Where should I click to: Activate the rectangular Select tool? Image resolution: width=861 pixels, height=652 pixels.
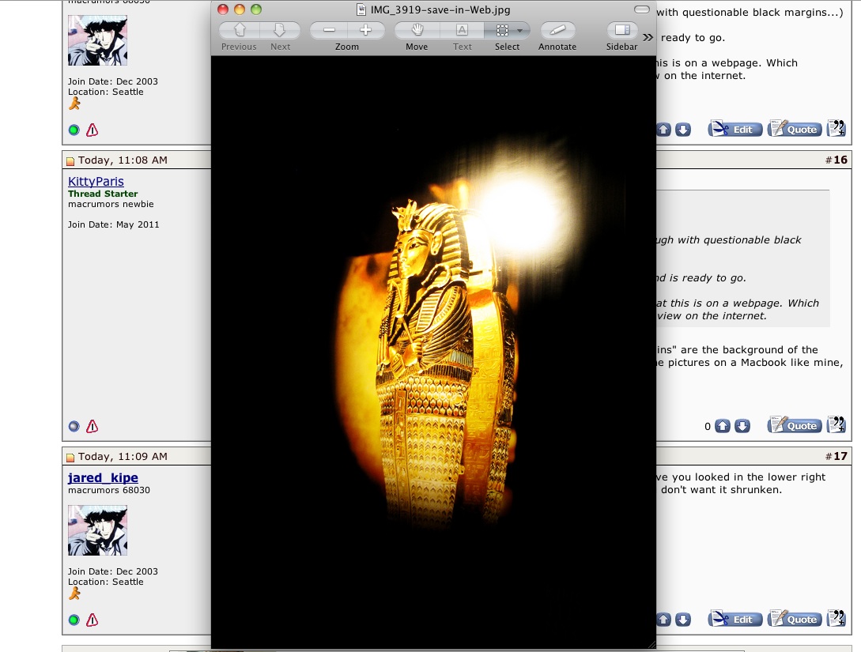click(x=501, y=30)
